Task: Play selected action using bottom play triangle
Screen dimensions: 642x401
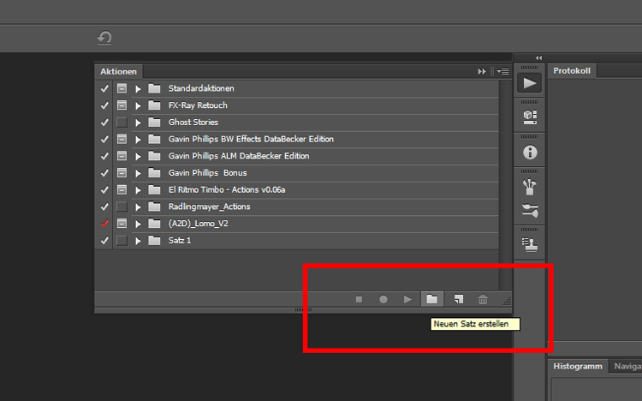Action: click(x=407, y=300)
